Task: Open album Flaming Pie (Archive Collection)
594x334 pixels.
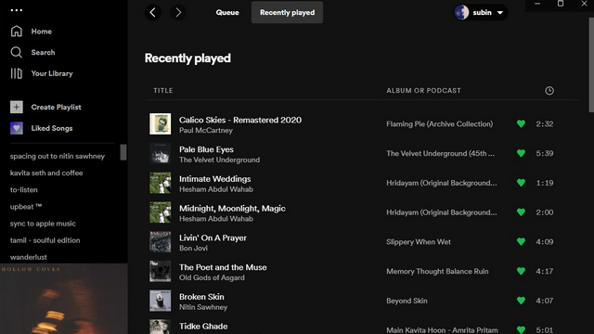Action: coord(439,123)
